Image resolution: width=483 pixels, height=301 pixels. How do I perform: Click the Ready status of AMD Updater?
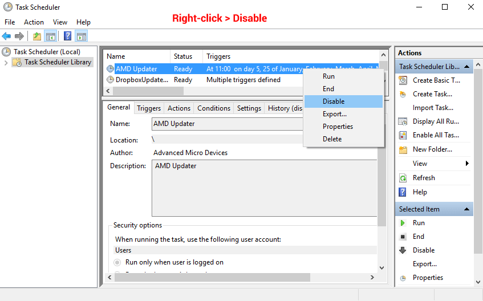(x=183, y=69)
